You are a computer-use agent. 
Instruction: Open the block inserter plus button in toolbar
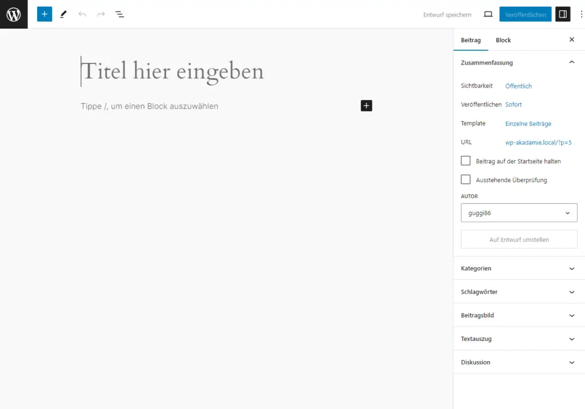pos(45,14)
